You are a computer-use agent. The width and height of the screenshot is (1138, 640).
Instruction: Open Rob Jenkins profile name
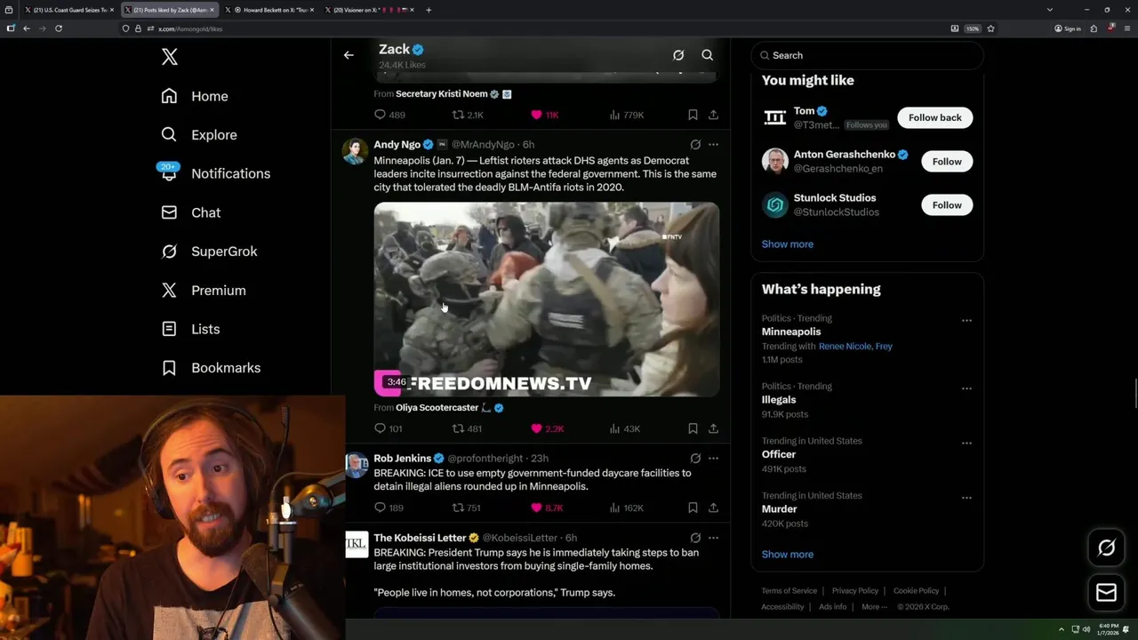[402, 458]
